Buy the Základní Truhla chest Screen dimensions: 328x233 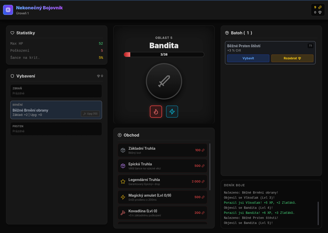pos(162,150)
